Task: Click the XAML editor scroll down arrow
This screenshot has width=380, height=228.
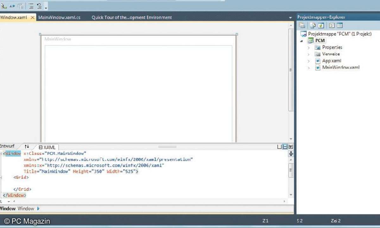Action: 291,195
